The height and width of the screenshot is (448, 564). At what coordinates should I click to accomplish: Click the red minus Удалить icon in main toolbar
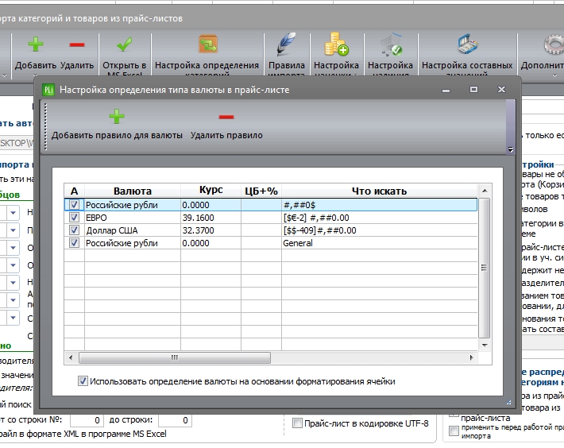click(76, 44)
